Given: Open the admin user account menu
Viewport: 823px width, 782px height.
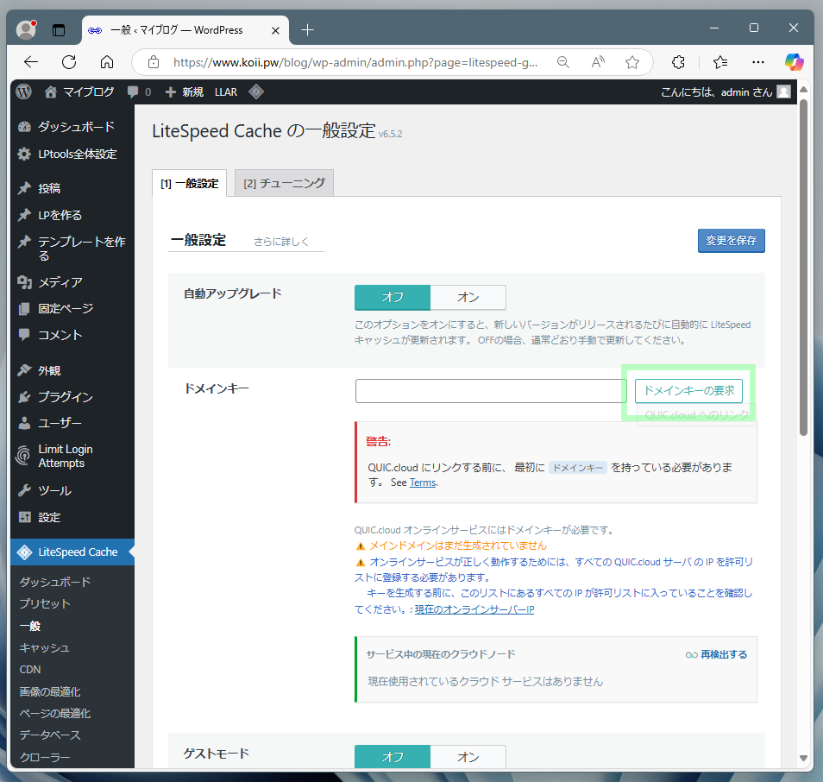Looking at the screenshot, I should click(726, 91).
